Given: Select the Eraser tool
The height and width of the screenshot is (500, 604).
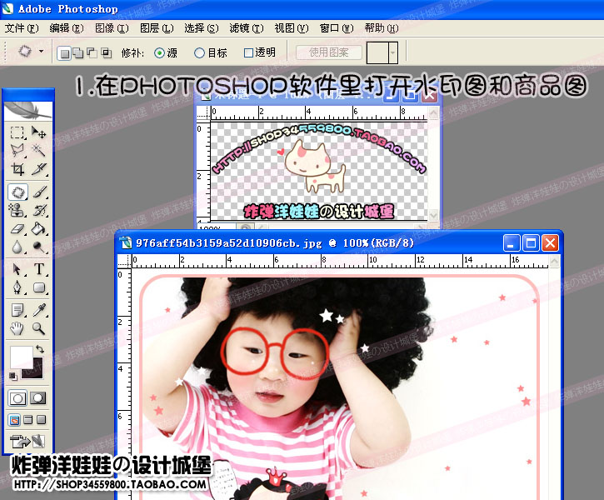Looking at the screenshot, I should tap(17, 229).
